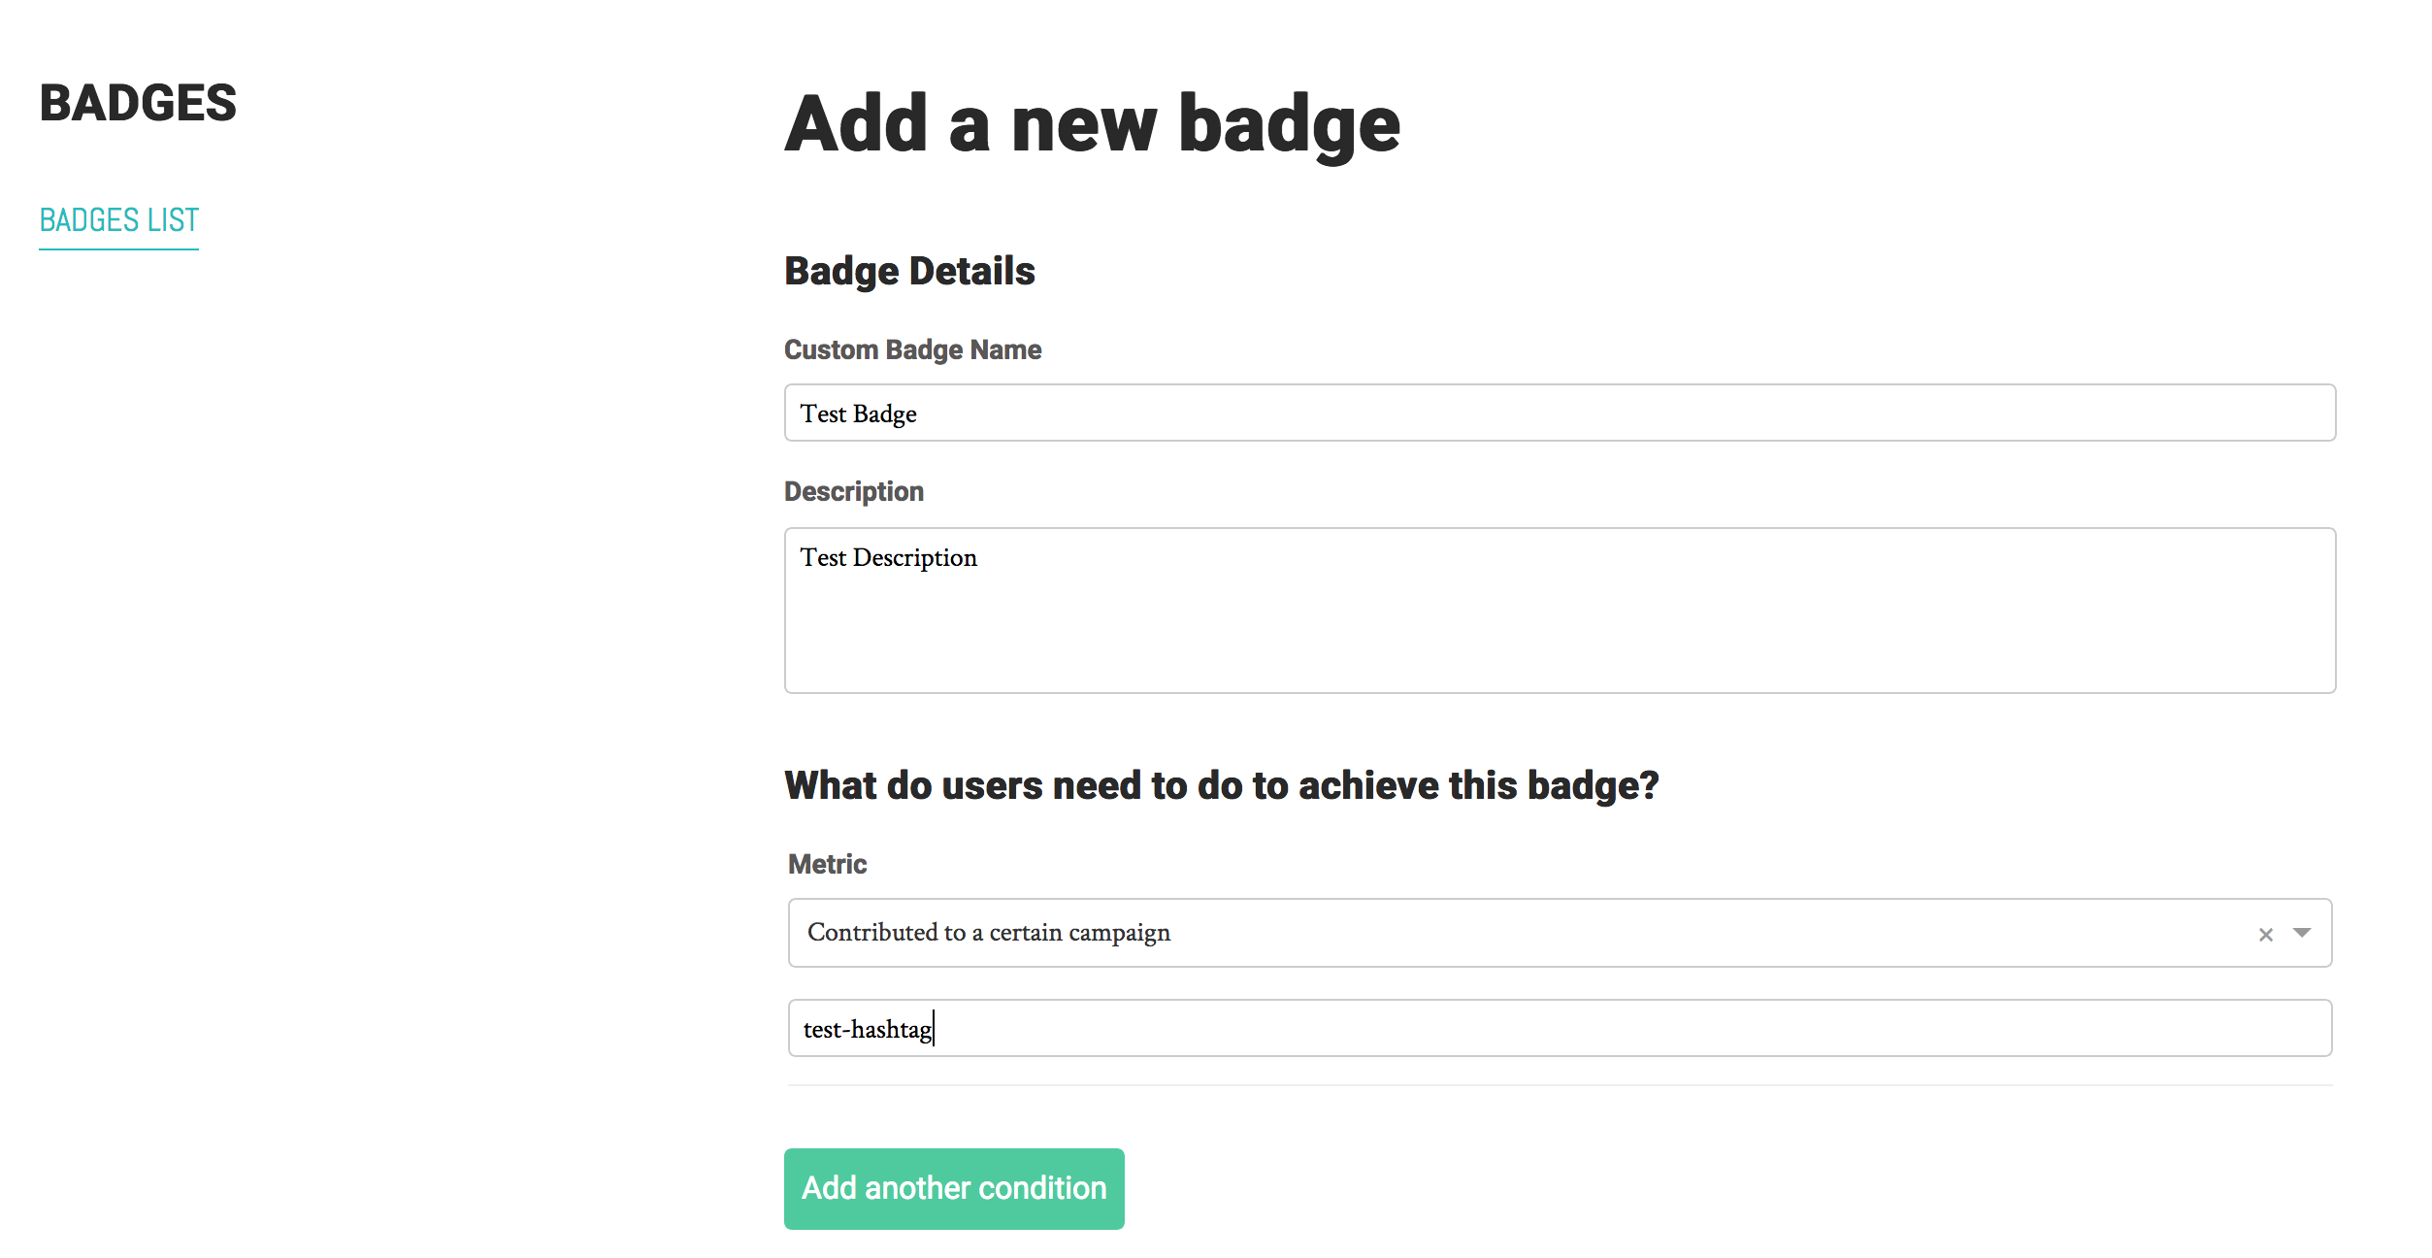Click the Badges List navigation link

coord(118,218)
